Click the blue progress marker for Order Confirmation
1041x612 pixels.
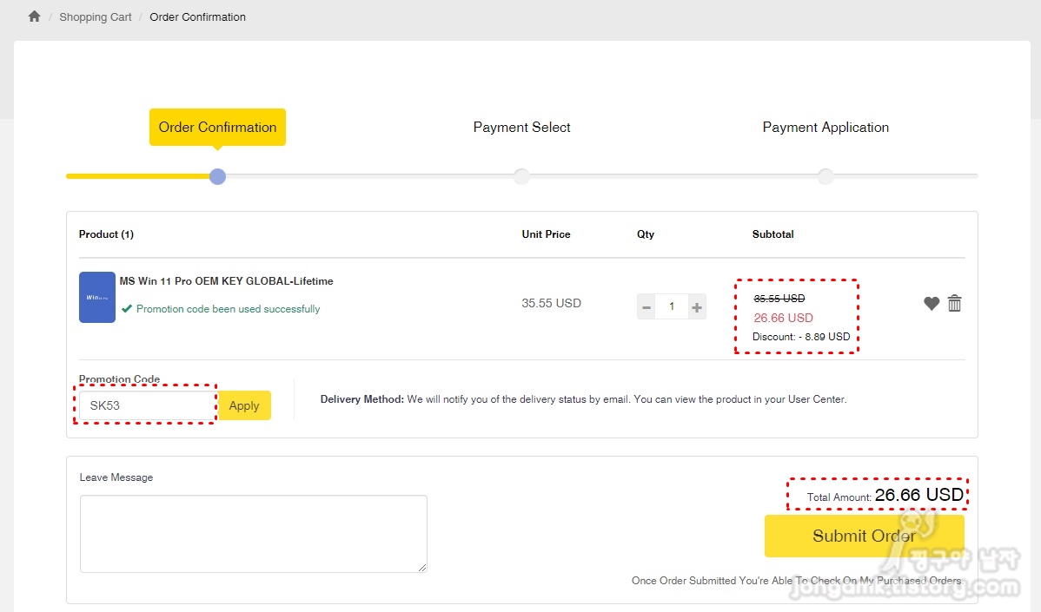click(x=218, y=176)
